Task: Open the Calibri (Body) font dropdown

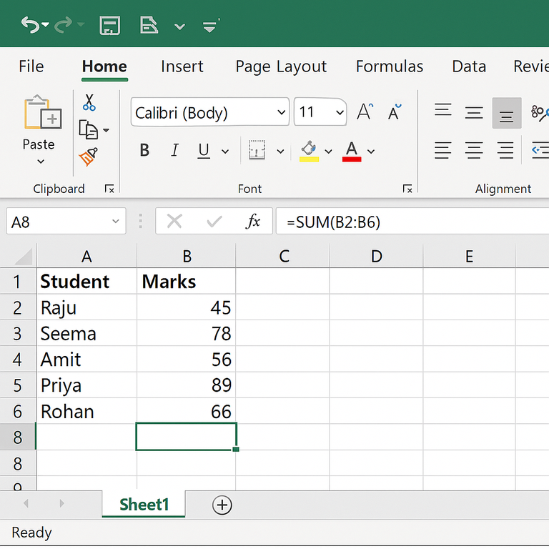Action: (x=281, y=112)
